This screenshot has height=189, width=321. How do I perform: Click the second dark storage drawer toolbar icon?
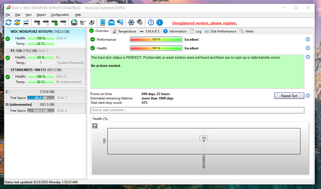click(x=92, y=22)
